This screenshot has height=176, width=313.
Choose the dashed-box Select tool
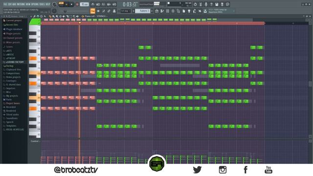[x=70, y=16]
